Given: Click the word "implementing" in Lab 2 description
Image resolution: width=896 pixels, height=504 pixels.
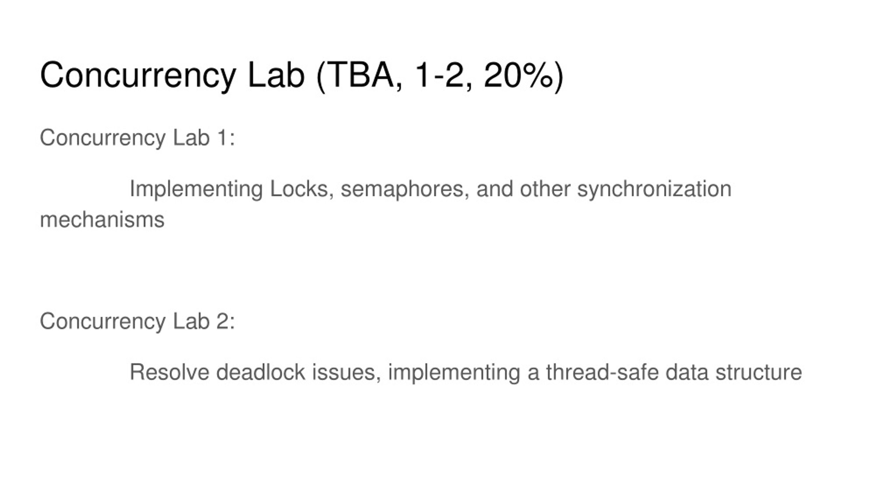Looking at the screenshot, I should point(454,372).
